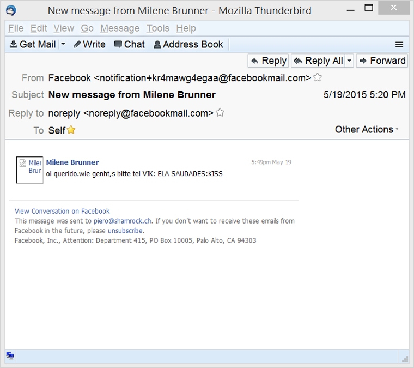Open the File menu
The width and height of the screenshot is (414, 368).
[x=16, y=28]
